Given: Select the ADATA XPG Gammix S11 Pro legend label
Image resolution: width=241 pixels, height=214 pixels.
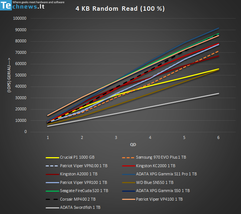Looking at the screenshot, I should point(166,174).
